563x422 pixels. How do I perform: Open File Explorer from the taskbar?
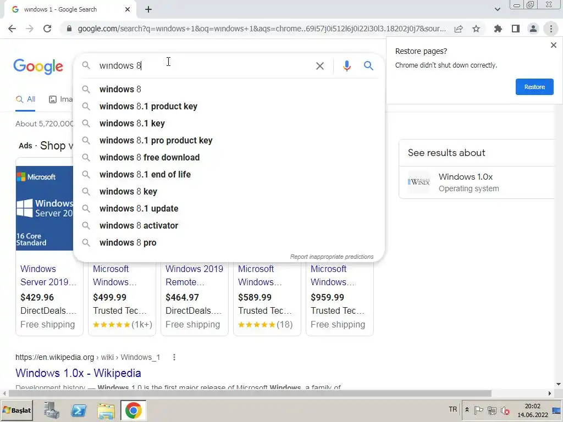pos(106,411)
